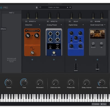Image resolution: width=110 pixels, height=110 pixels.
Task: Toggle the Distortion effect power button
Action: (32, 60)
